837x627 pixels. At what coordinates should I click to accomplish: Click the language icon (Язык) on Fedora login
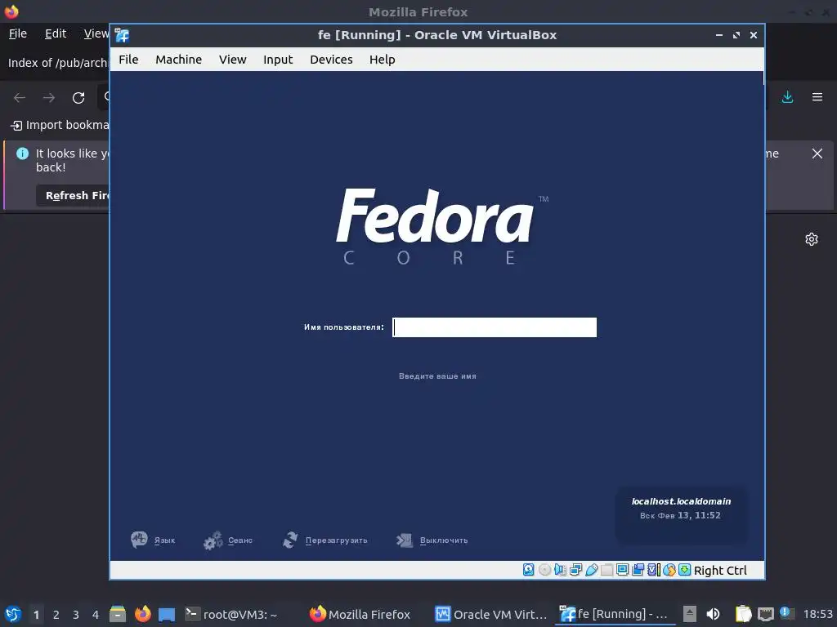139,540
